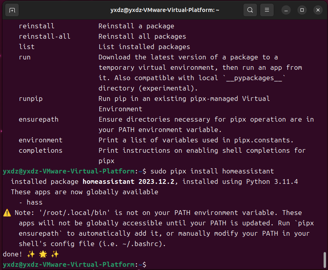The width and height of the screenshot is (328, 270).
Task: Click the terminal scrollbar thumb
Action: click(x=325, y=260)
